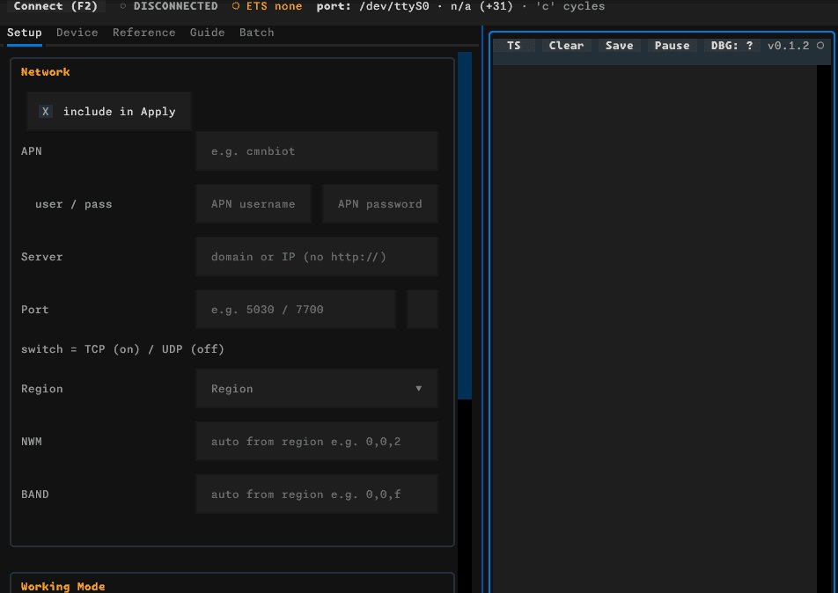838x593 pixels.
Task: Click the Network section heading
Action: (x=46, y=71)
